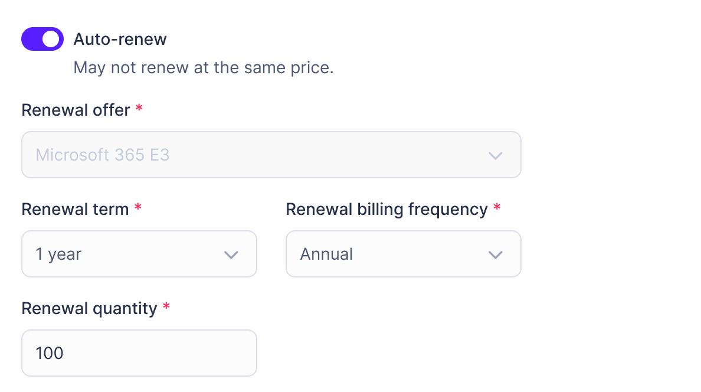
Task: Toggle the Auto-renew switch off
Action: pos(42,39)
